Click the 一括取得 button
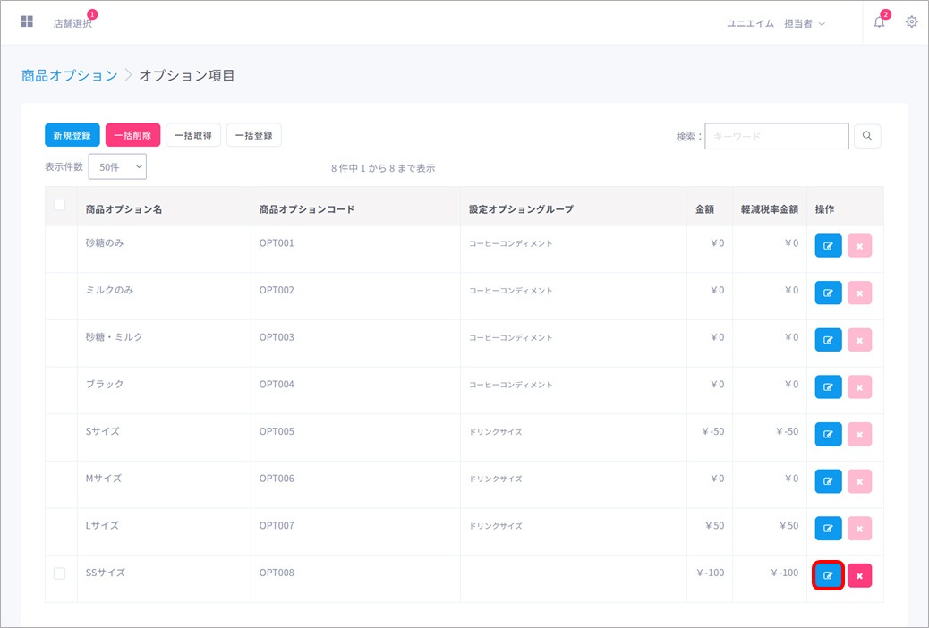This screenshot has height=628, width=929. 192,135
